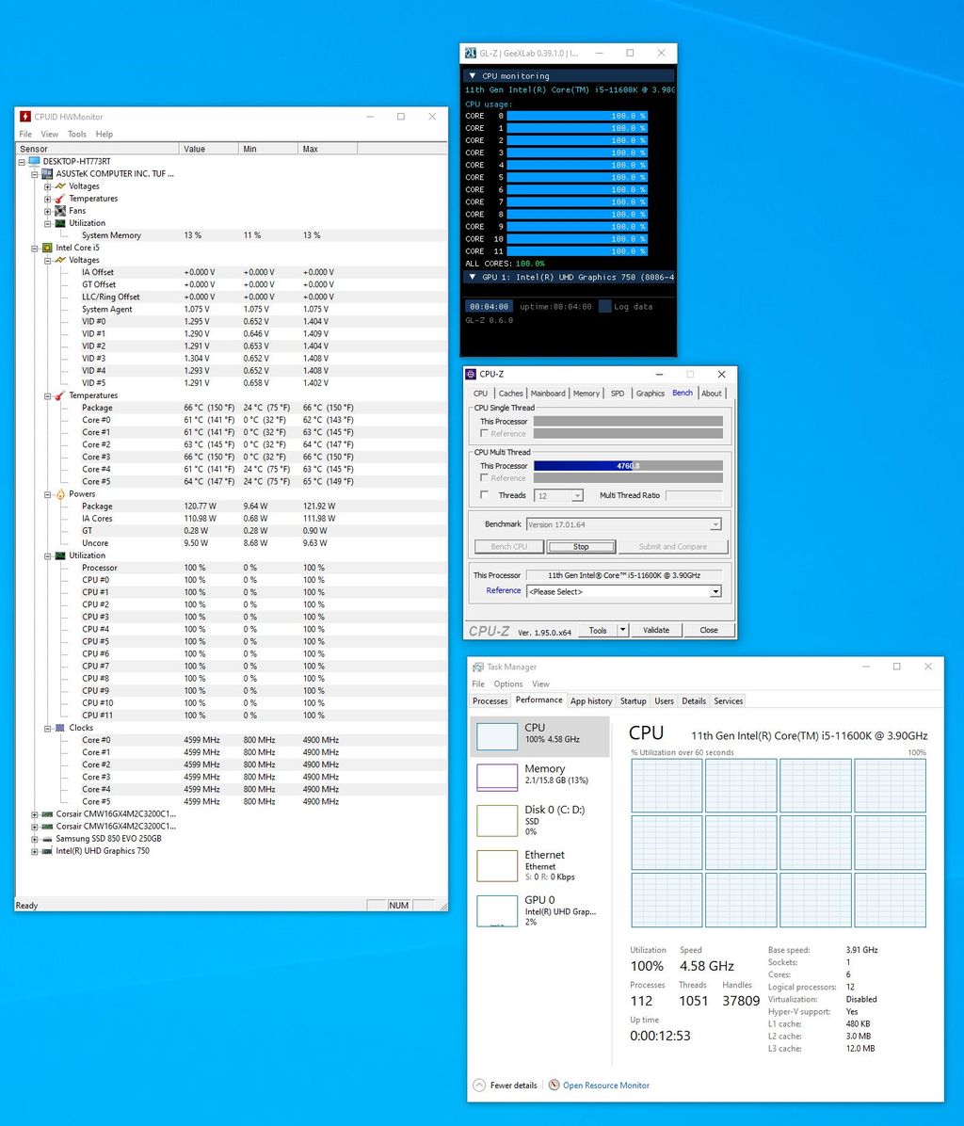This screenshot has height=1126, width=964.
Task: Select the CPU graph thumbnail in Task Manager
Action: 497,736
